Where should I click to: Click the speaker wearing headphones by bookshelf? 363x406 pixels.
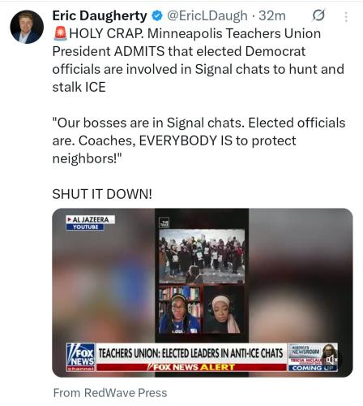click(x=180, y=310)
